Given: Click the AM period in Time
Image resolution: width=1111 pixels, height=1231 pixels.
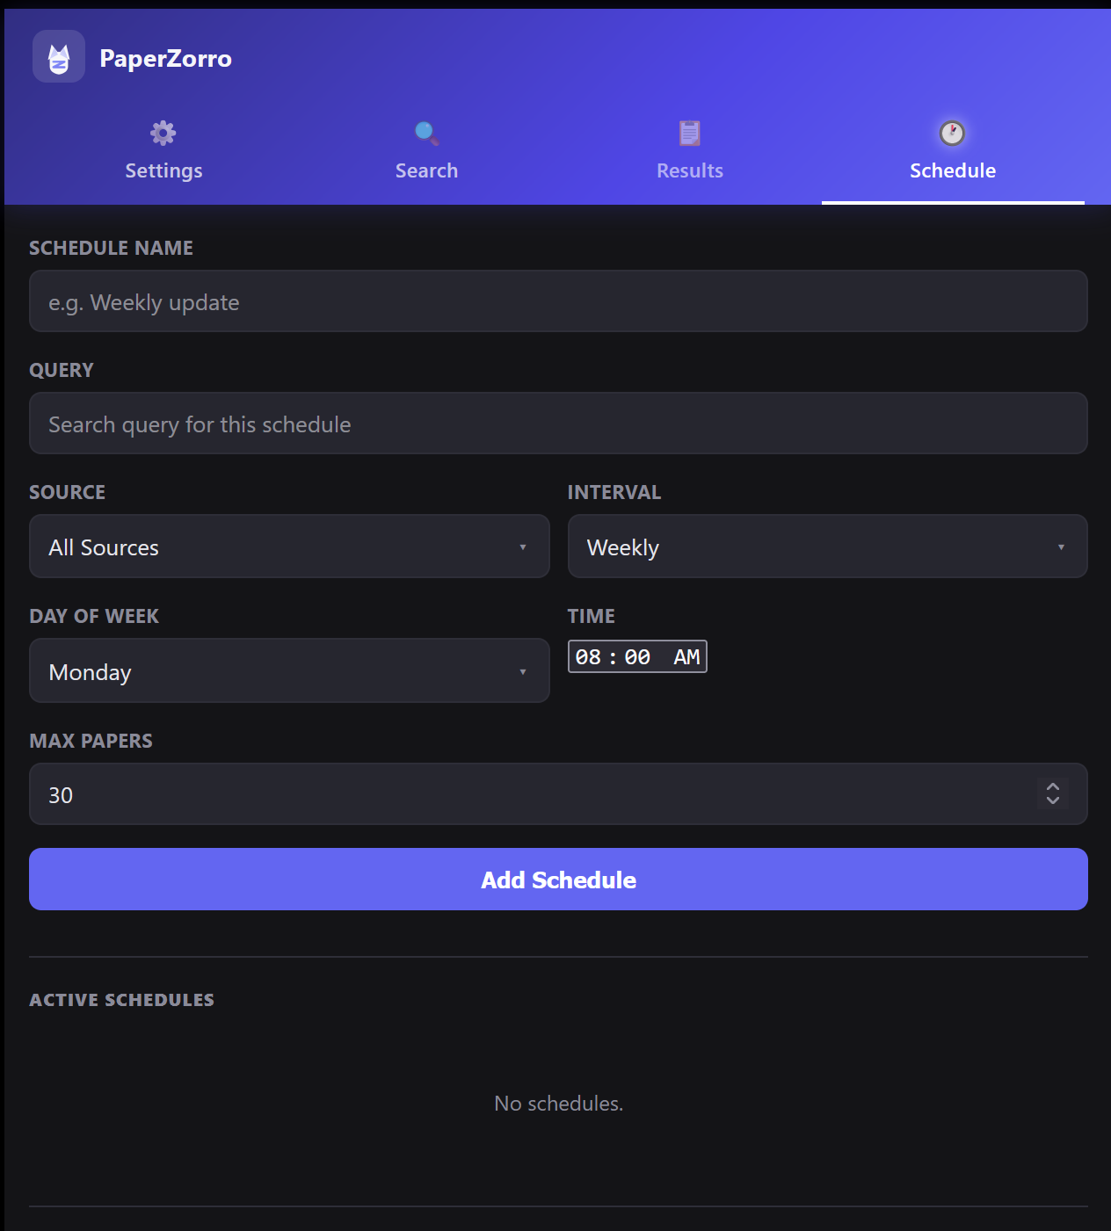Looking at the screenshot, I should (x=686, y=657).
